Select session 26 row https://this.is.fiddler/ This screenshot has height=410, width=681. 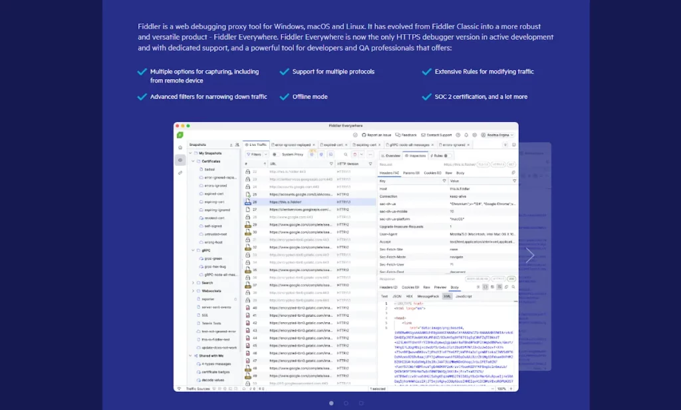(310, 202)
